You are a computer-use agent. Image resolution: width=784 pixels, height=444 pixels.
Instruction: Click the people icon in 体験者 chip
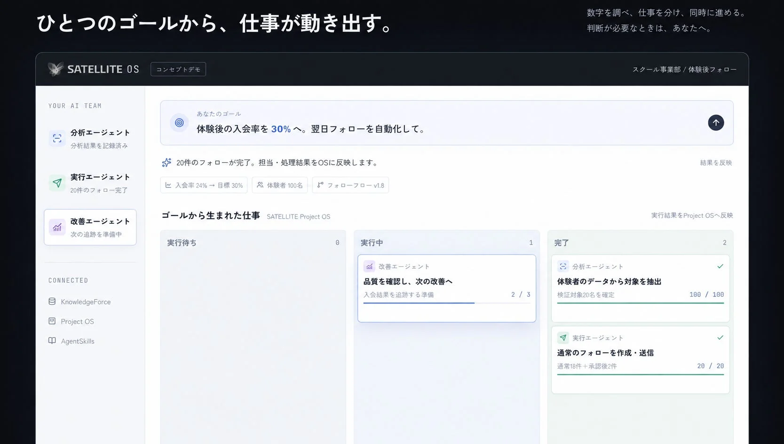[x=260, y=185]
